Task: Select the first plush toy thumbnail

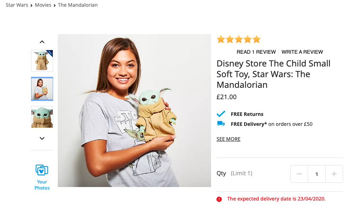Action: (42, 61)
